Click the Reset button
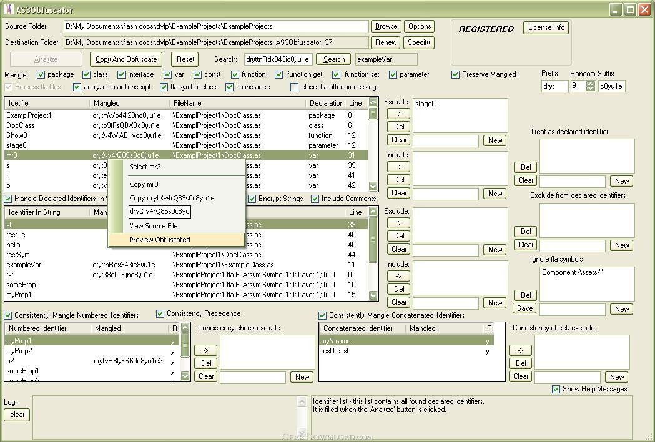Image resolution: width=655 pixels, height=442 pixels. 185,59
